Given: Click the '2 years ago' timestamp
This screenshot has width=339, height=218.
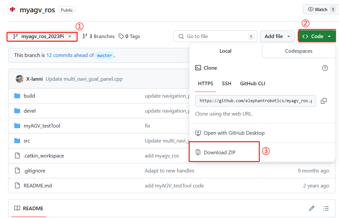Looking at the screenshot, I should [x=316, y=186].
